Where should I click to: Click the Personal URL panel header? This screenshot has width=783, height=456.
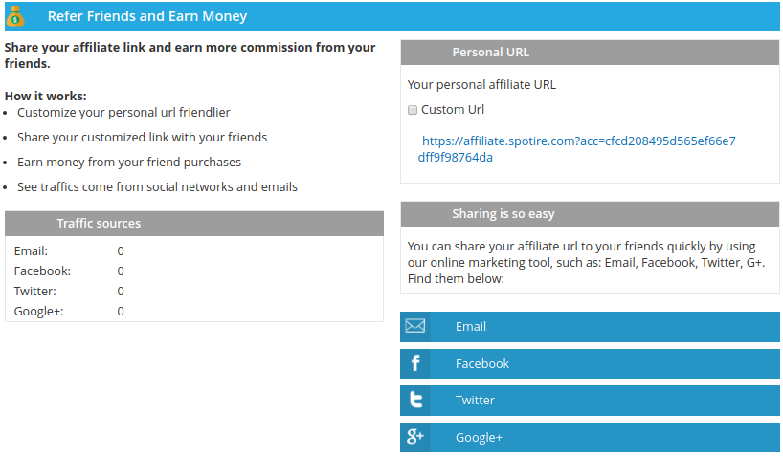coord(590,53)
